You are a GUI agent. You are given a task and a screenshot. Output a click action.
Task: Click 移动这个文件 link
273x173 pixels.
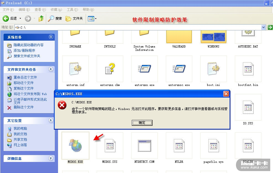tap(23, 83)
